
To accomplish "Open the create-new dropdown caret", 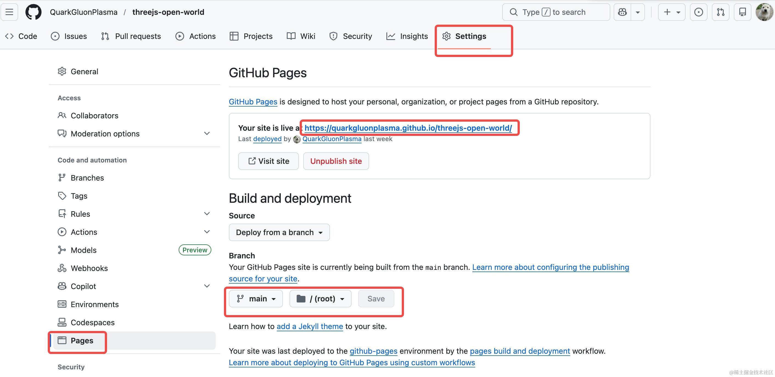I will [x=678, y=12].
